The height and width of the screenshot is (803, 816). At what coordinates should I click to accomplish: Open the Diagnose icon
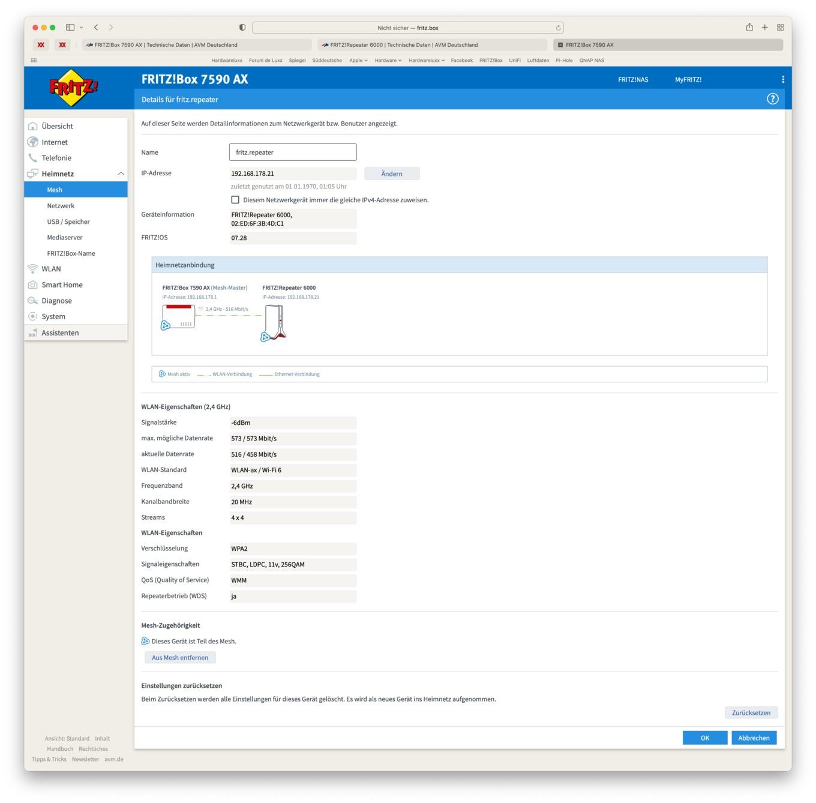[33, 301]
